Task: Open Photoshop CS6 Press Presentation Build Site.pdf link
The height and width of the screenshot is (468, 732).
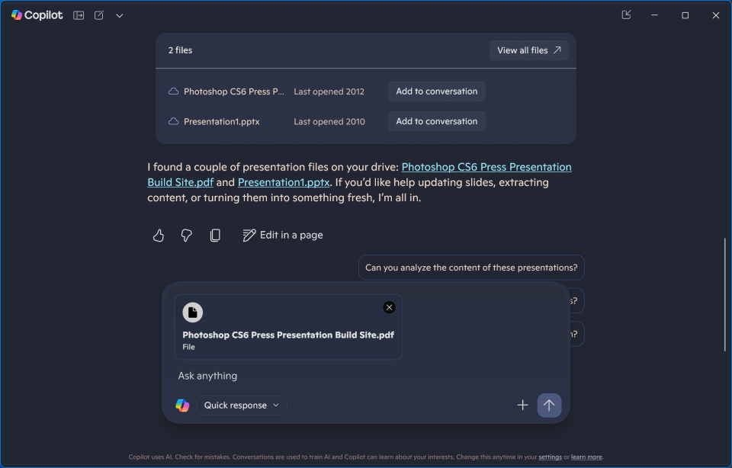Action: tap(486, 167)
